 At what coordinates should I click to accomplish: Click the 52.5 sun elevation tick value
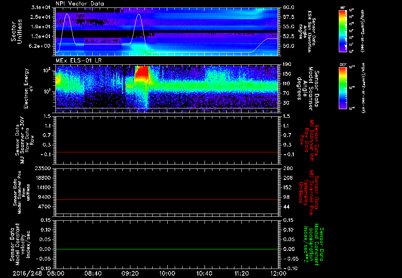click(x=289, y=37)
